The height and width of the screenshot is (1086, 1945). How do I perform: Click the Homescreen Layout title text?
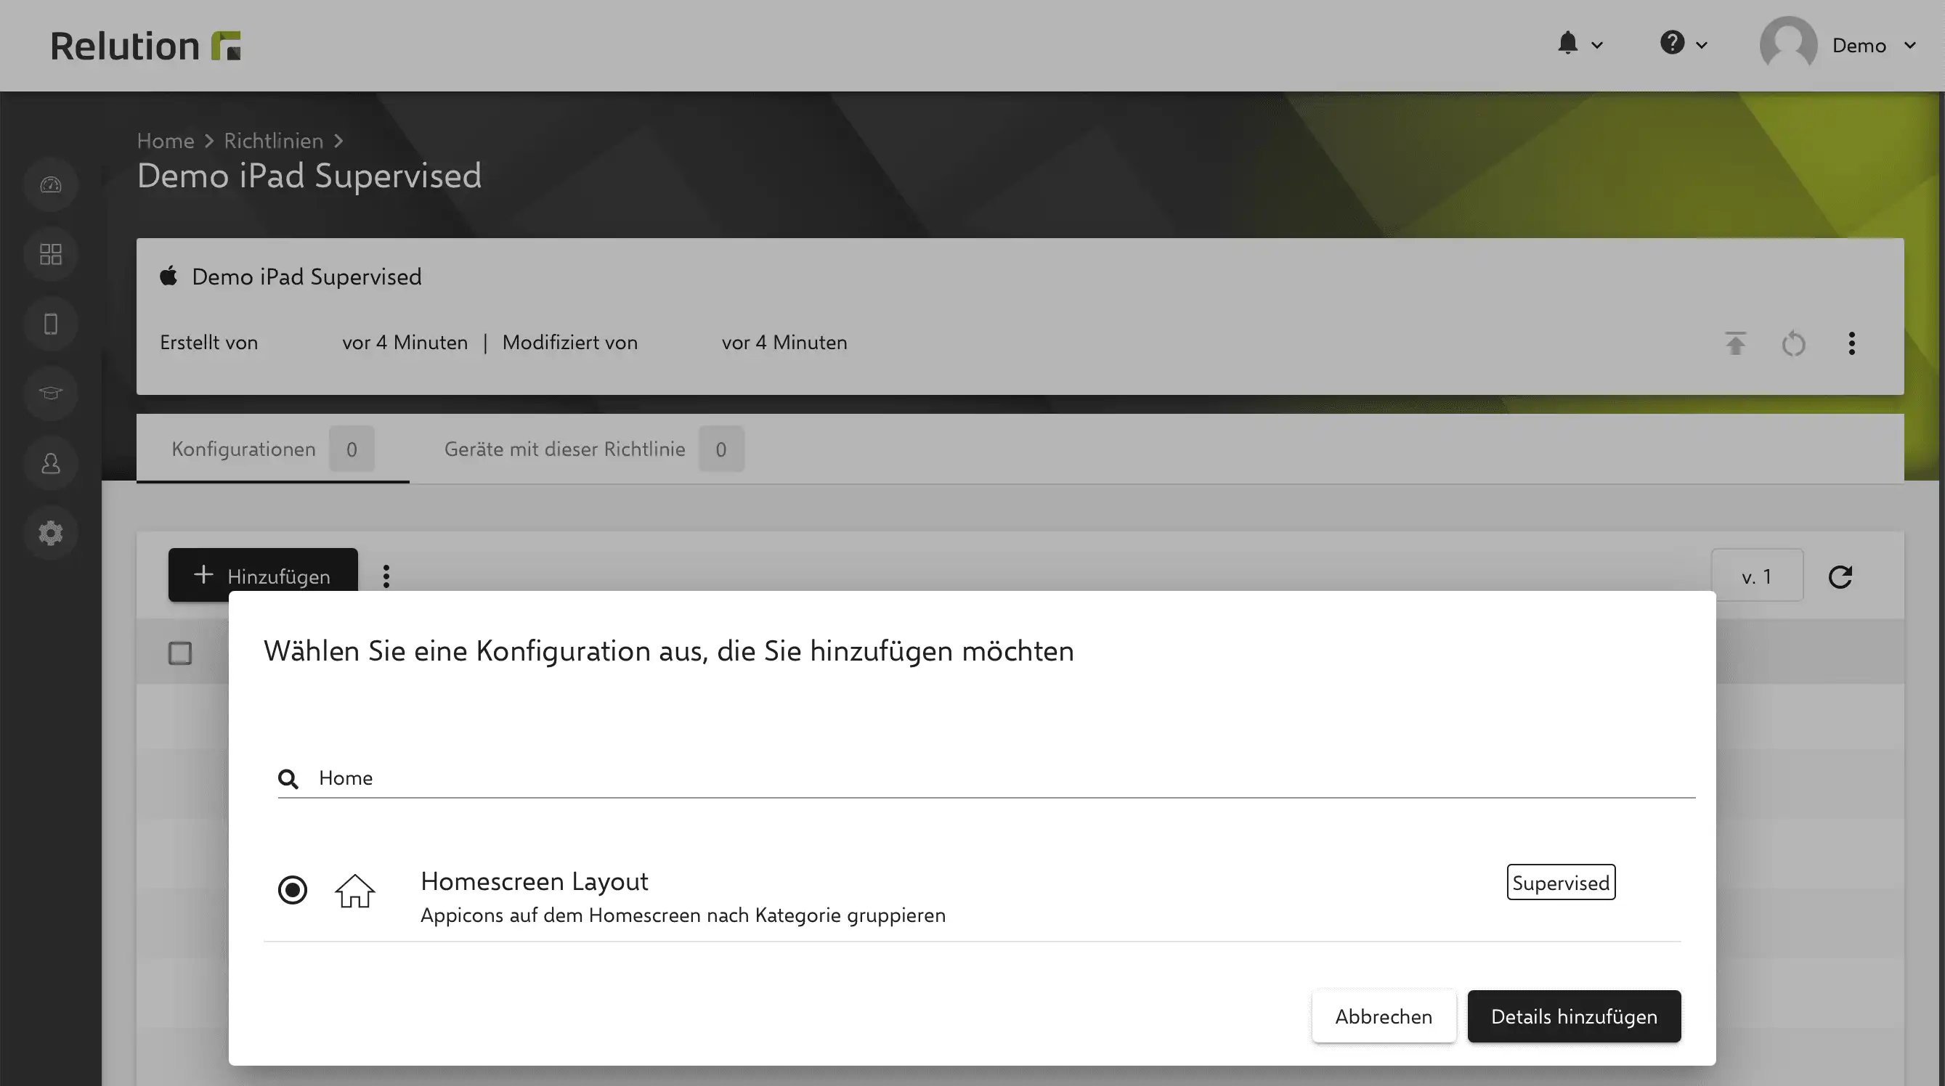click(x=534, y=881)
